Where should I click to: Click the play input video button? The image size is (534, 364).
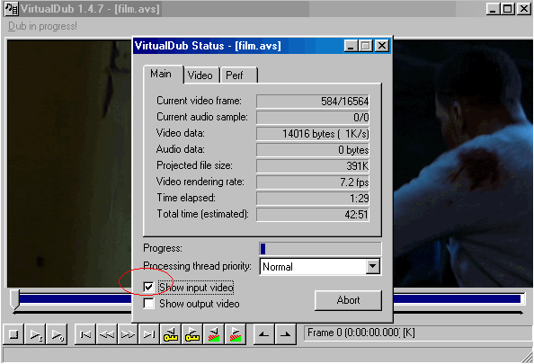tap(35, 334)
